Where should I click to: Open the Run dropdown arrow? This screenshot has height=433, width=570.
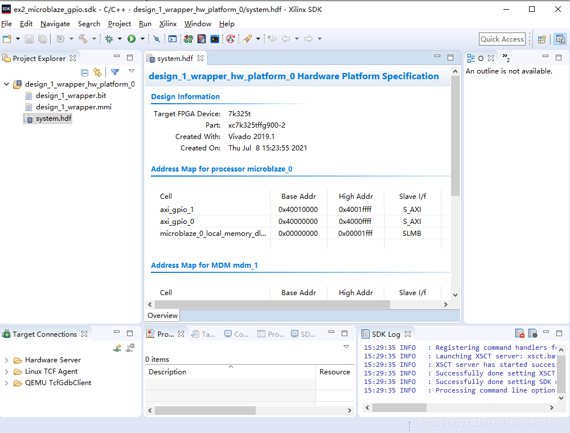pos(142,39)
